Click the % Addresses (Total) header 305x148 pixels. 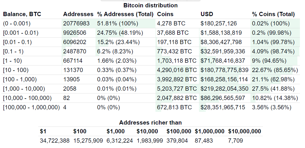click(x=125, y=14)
